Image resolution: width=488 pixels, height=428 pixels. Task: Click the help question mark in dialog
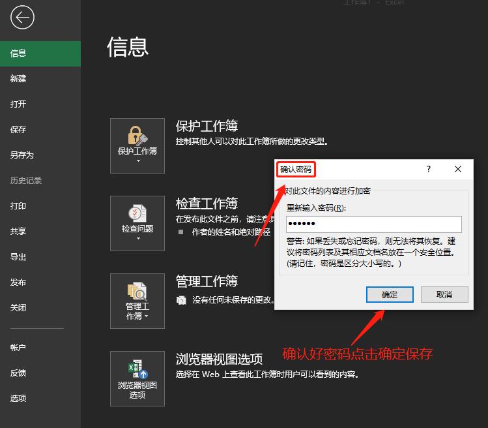tap(429, 169)
